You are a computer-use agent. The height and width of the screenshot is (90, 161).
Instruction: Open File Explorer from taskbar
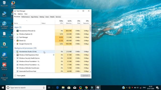(x=63, y=87)
